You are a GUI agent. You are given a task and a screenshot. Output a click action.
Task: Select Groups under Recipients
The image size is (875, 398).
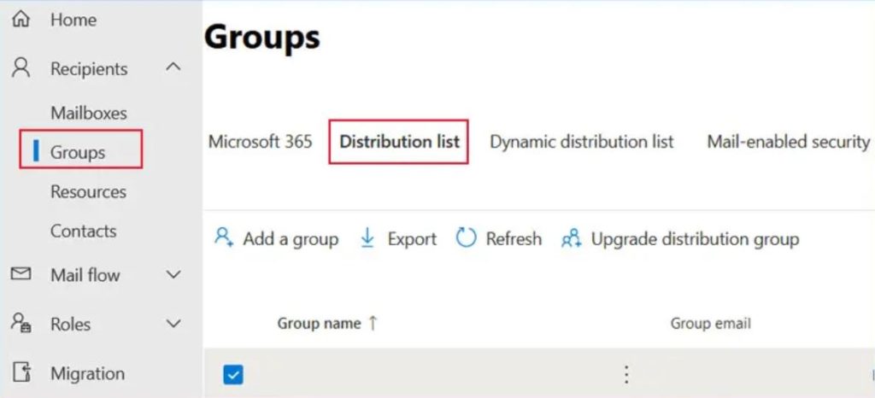(x=78, y=152)
